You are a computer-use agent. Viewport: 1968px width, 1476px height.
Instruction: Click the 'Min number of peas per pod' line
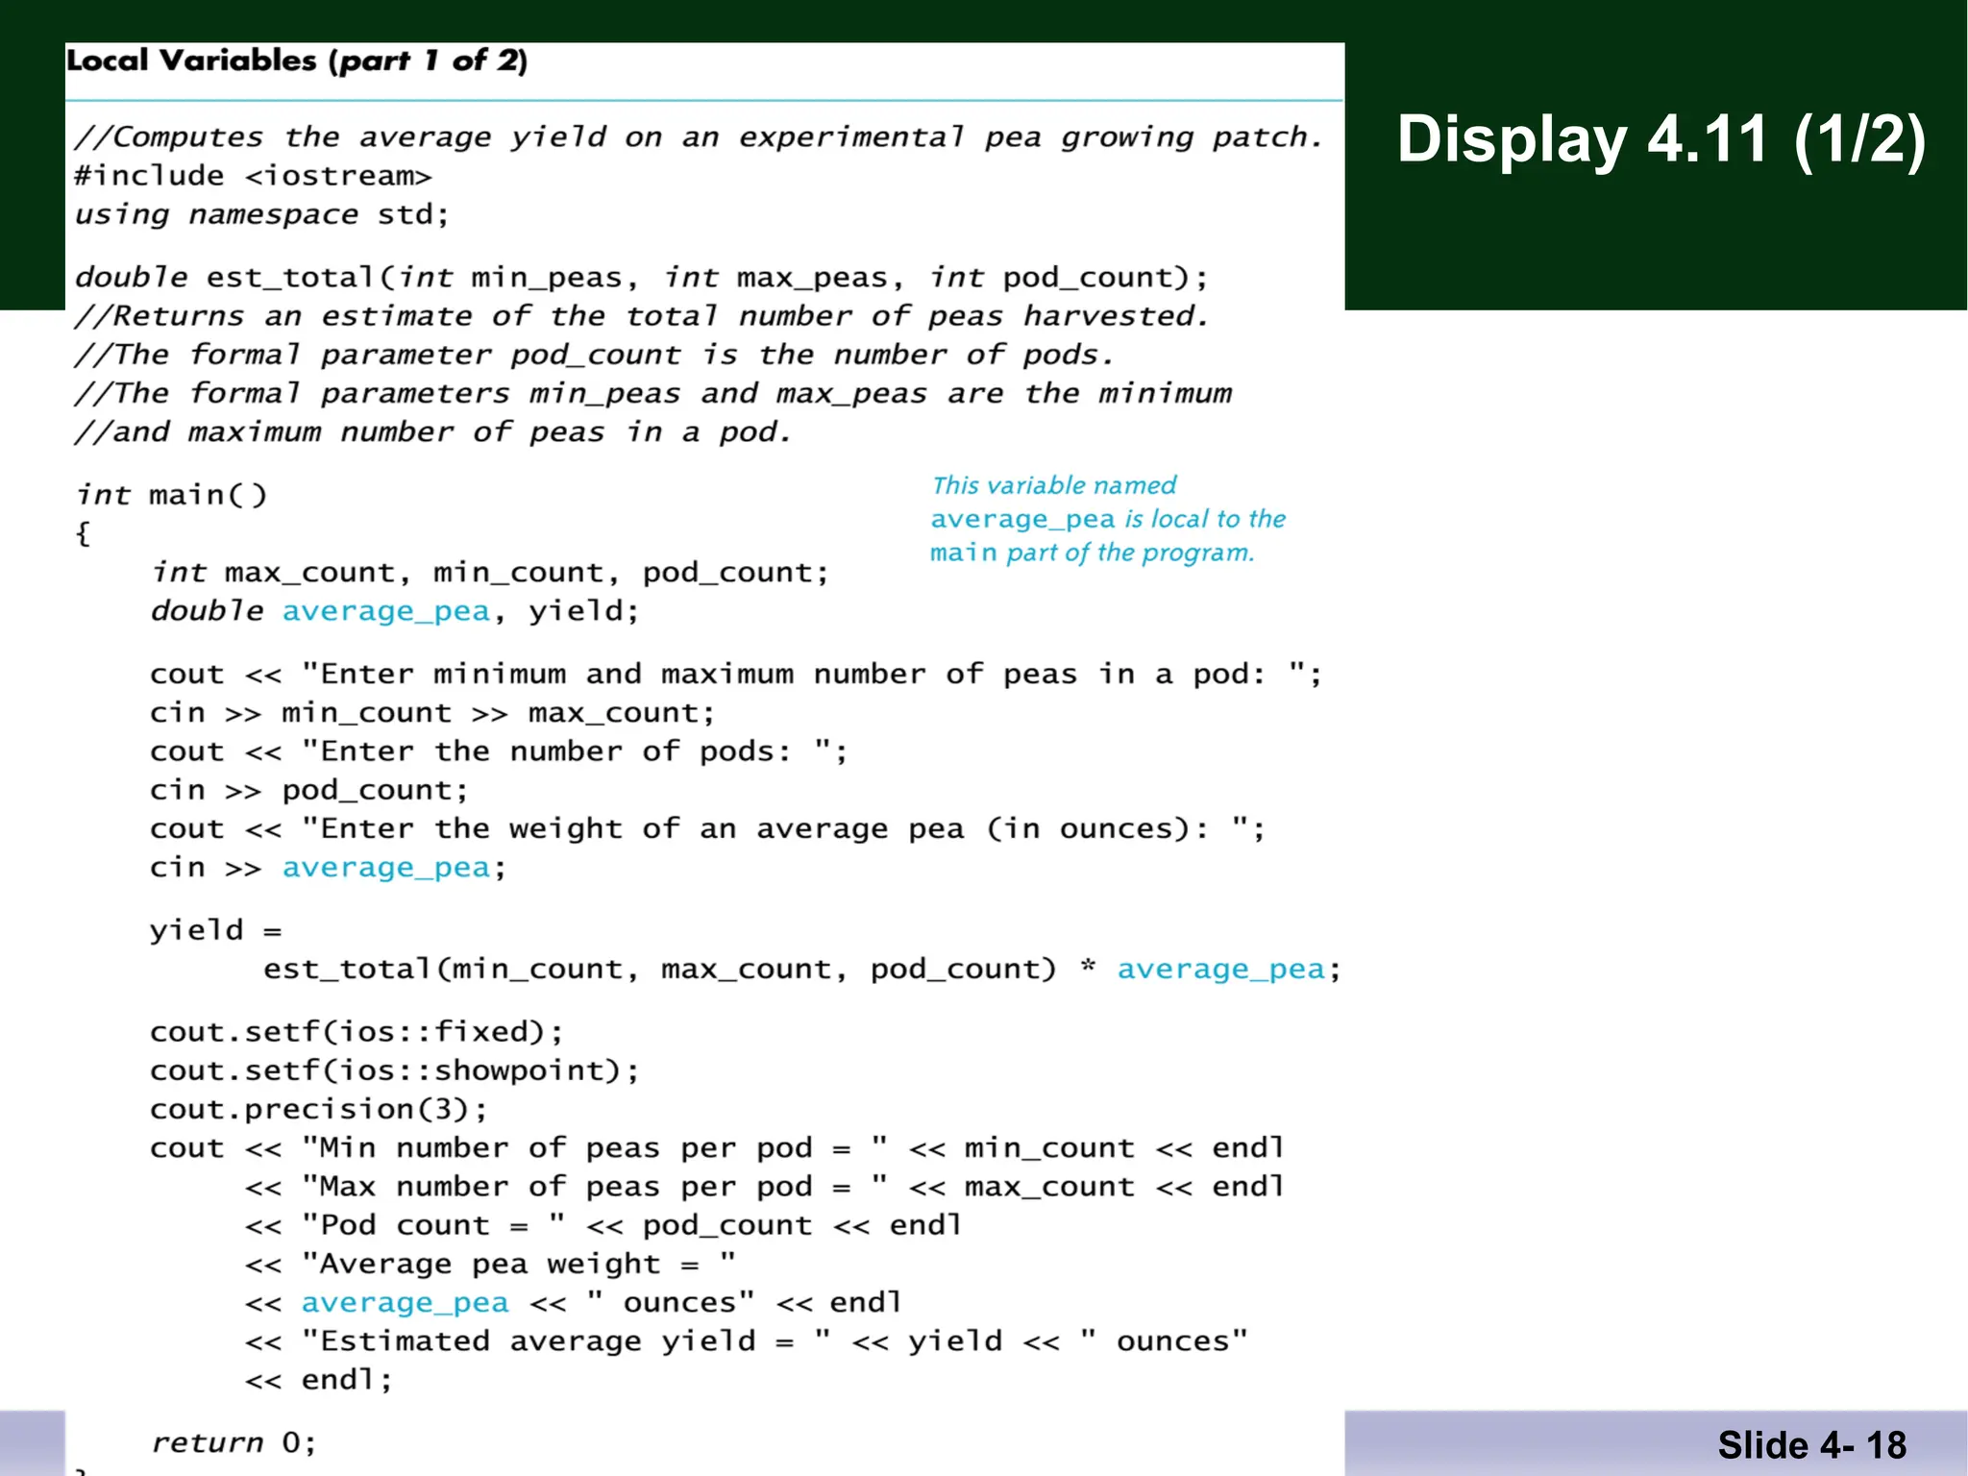pos(717,1148)
